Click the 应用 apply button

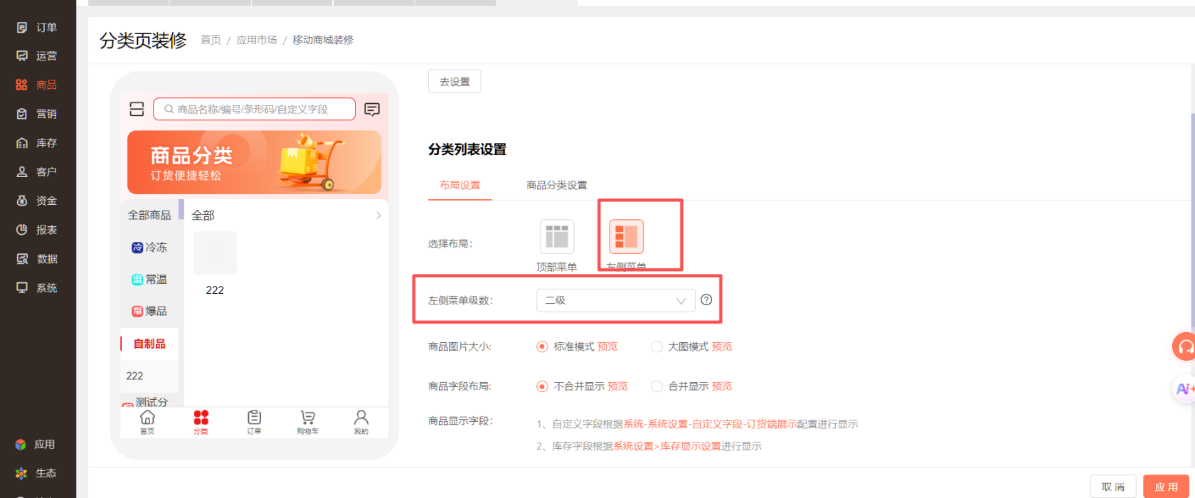[1166, 487]
